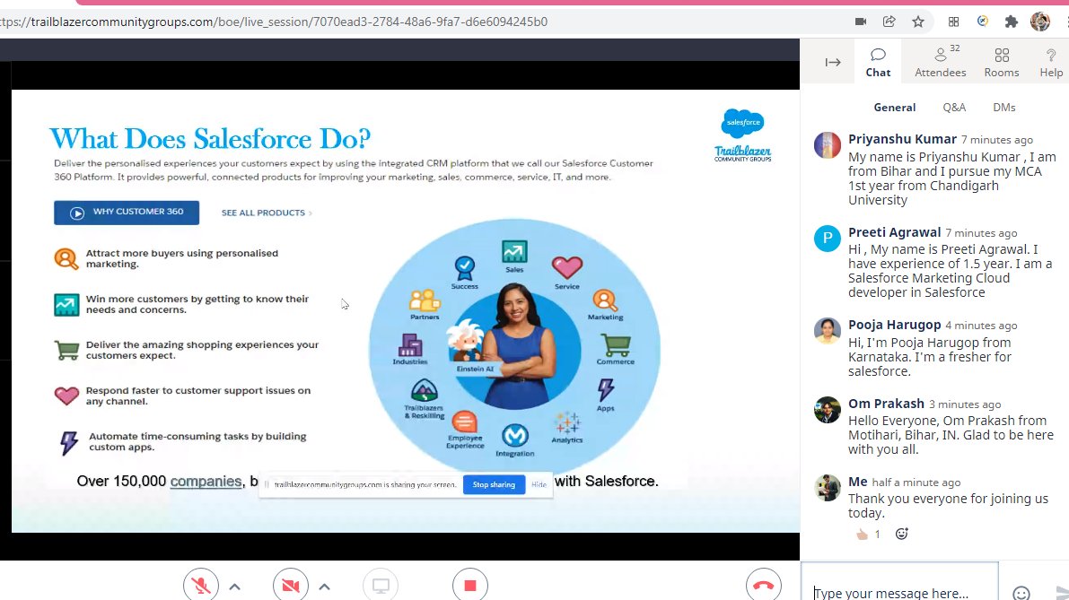Expand camera options arrow
This screenshot has width=1069, height=600.
[x=325, y=587]
